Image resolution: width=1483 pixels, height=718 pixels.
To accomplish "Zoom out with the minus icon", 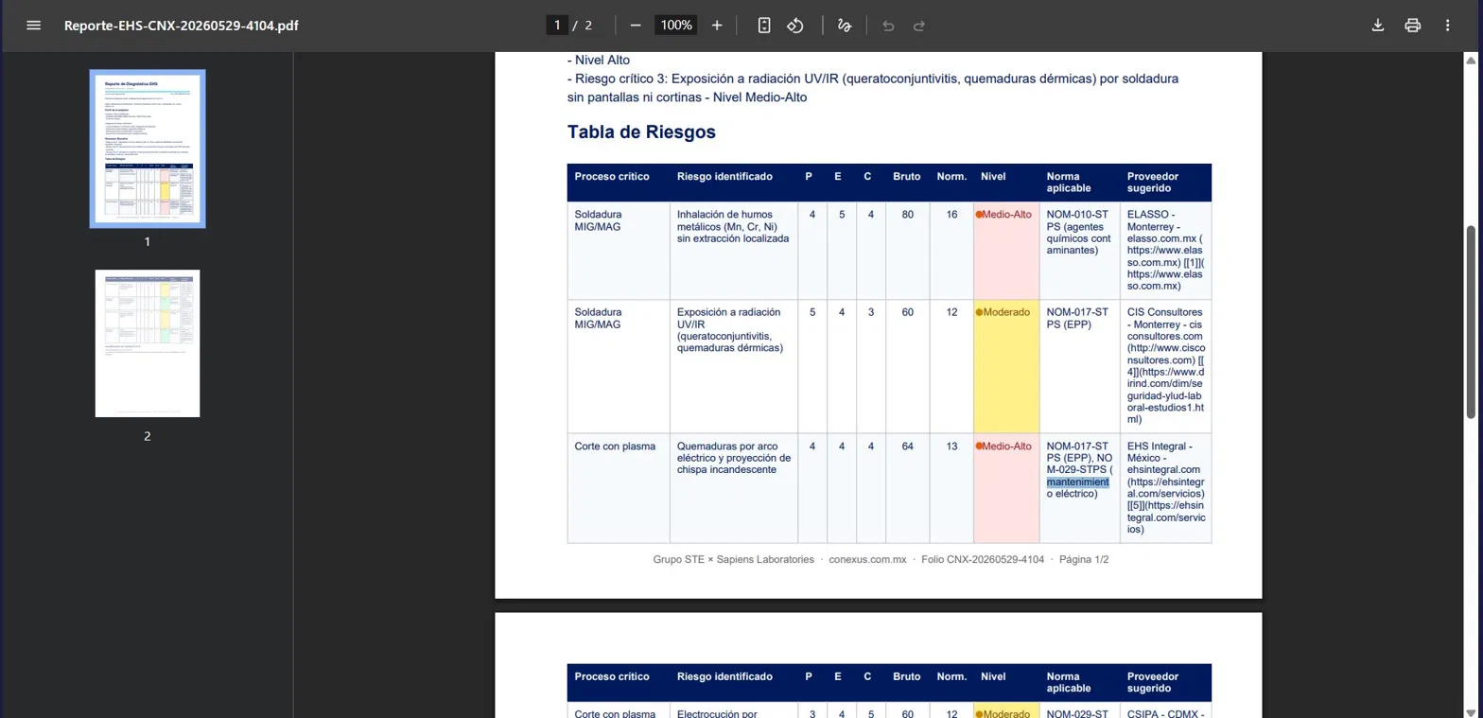I will coord(636,26).
